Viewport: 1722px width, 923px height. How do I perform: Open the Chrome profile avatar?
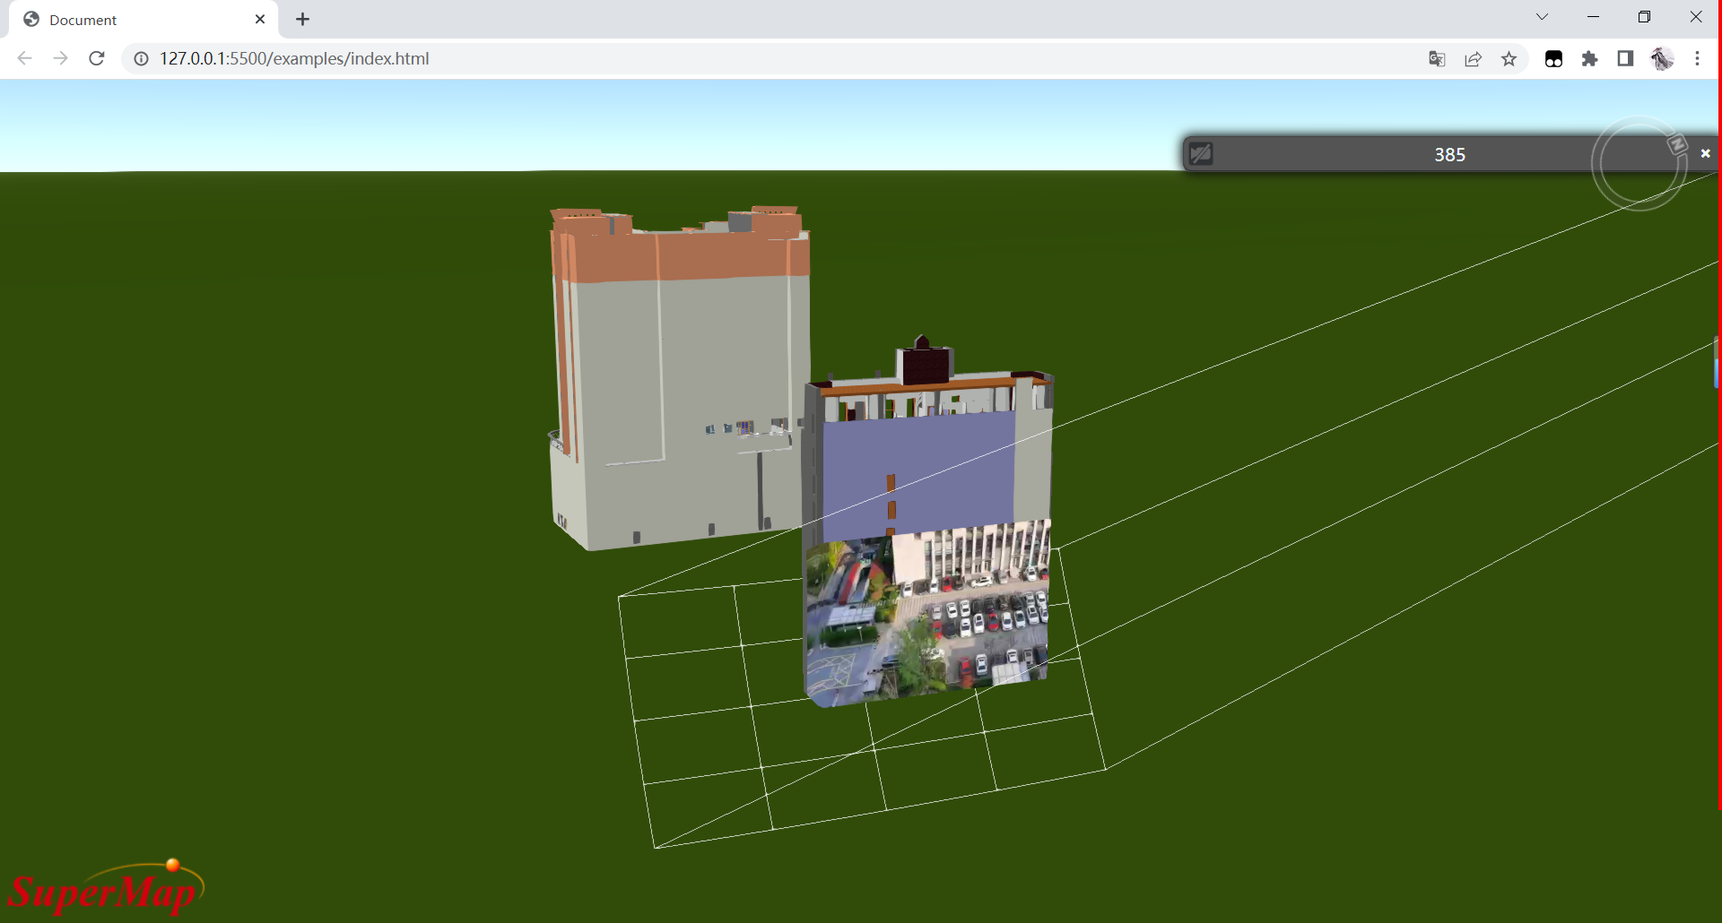(1662, 58)
